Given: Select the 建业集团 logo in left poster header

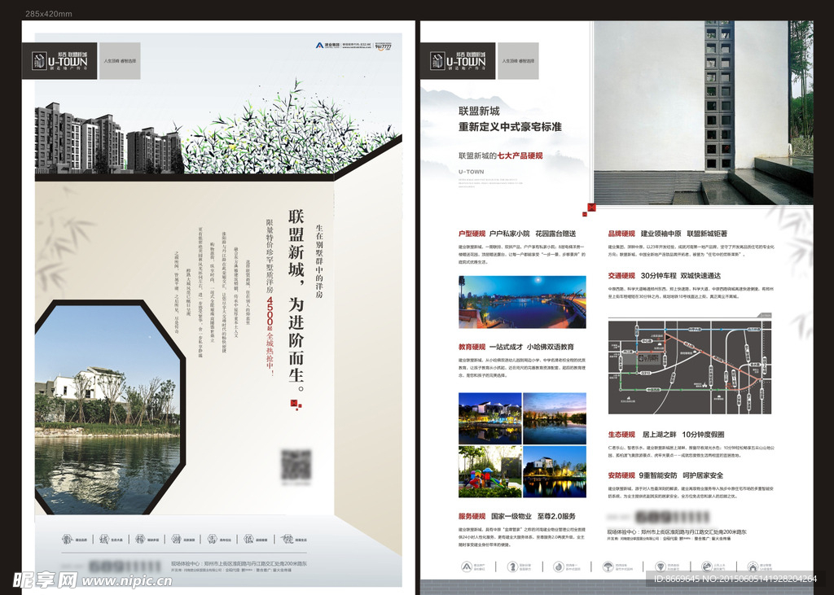Looking at the screenshot, I should (327, 46).
